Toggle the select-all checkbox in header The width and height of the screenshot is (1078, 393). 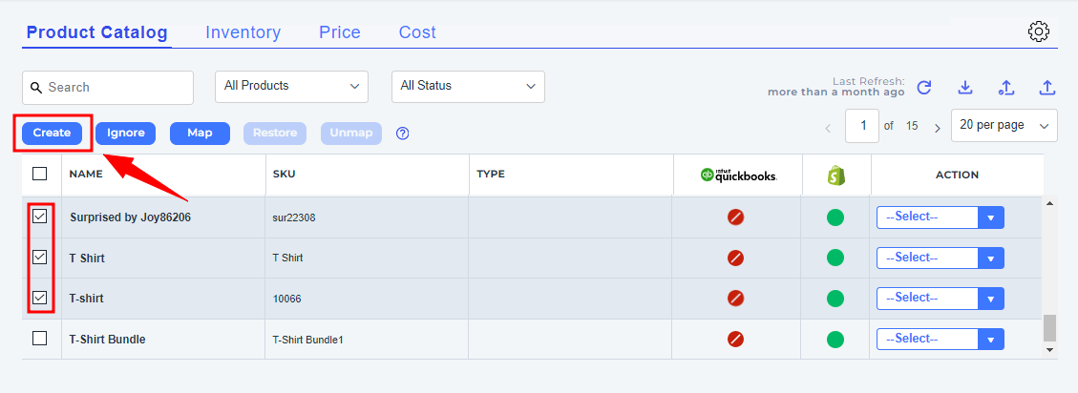pos(39,174)
